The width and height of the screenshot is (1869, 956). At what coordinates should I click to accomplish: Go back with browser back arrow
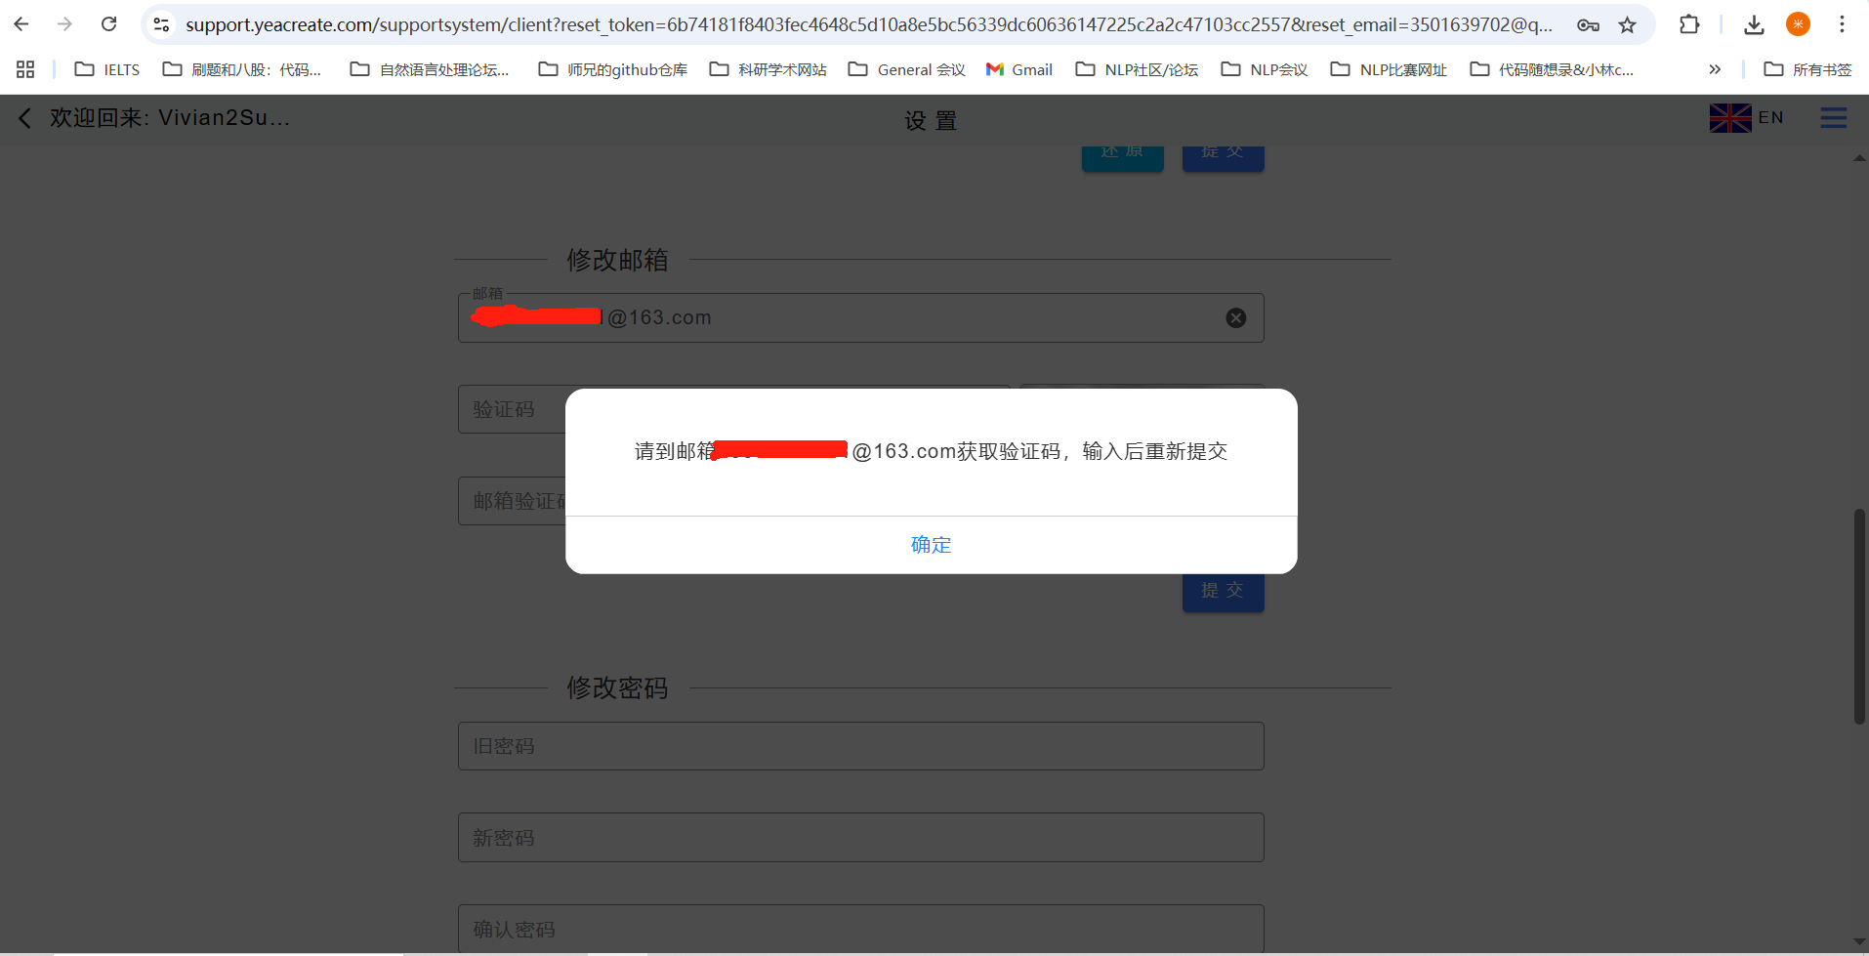click(21, 24)
